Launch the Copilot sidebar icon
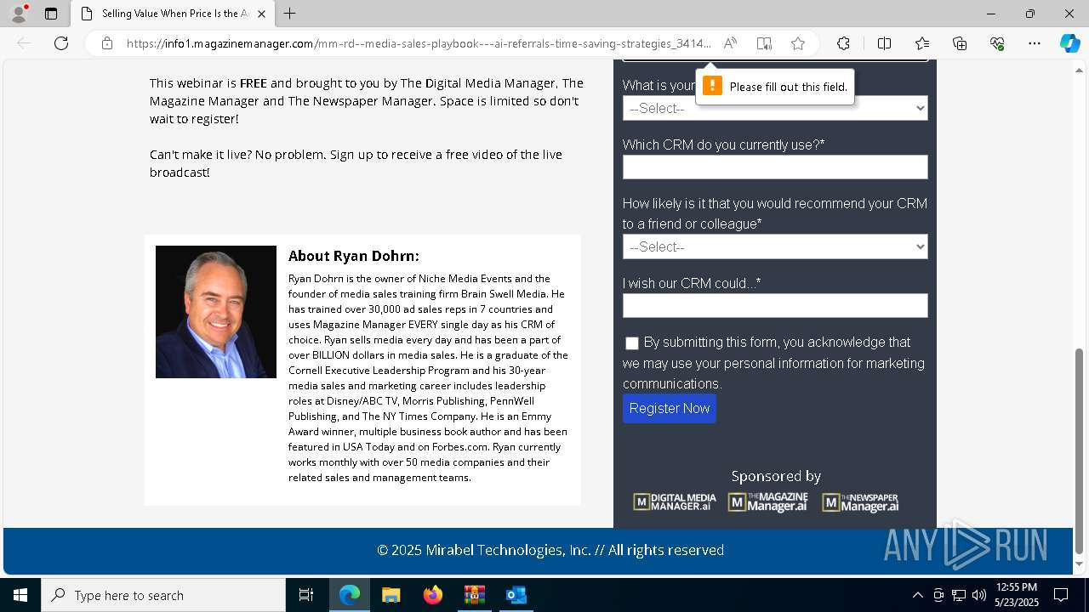The height and width of the screenshot is (612, 1089). coord(1069,43)
